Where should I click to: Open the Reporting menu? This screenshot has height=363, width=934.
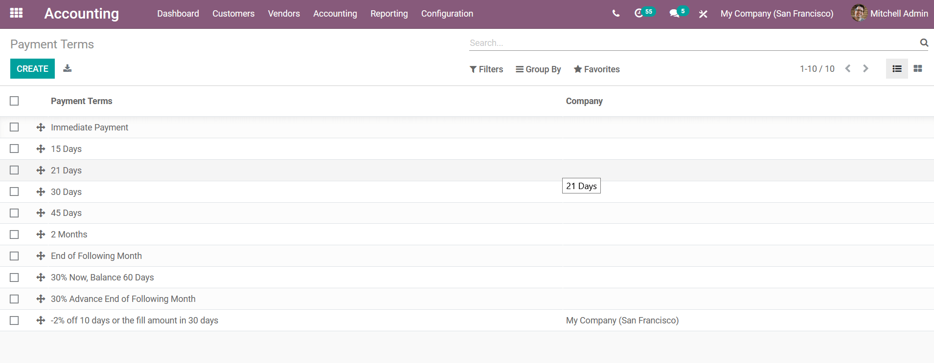389,14
